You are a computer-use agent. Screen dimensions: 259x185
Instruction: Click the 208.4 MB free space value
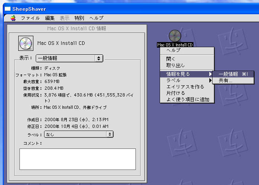[54, 88]
